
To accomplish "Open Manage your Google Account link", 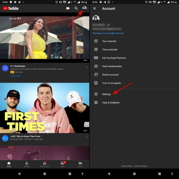I will (x=108, y=33).
